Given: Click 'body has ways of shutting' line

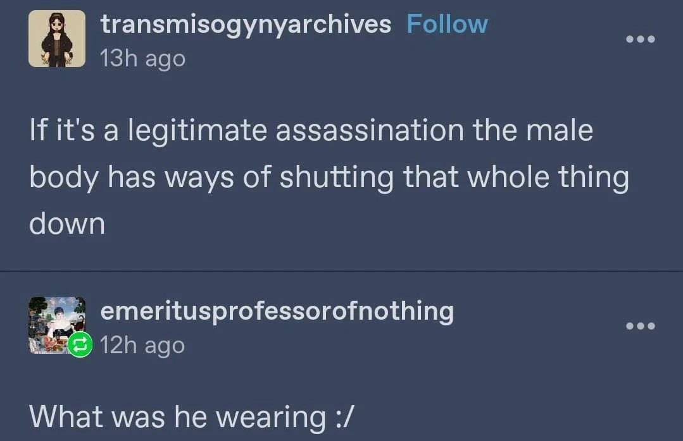Looking at the screenshot, I should (211, 178).
